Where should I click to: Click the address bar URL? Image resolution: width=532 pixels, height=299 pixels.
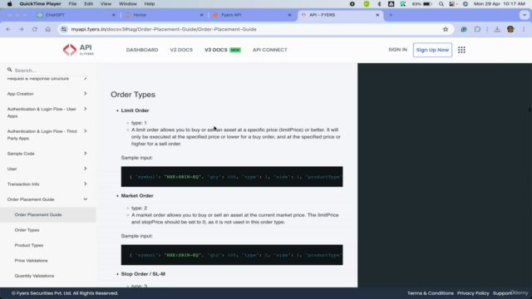(x=164, y=29)
